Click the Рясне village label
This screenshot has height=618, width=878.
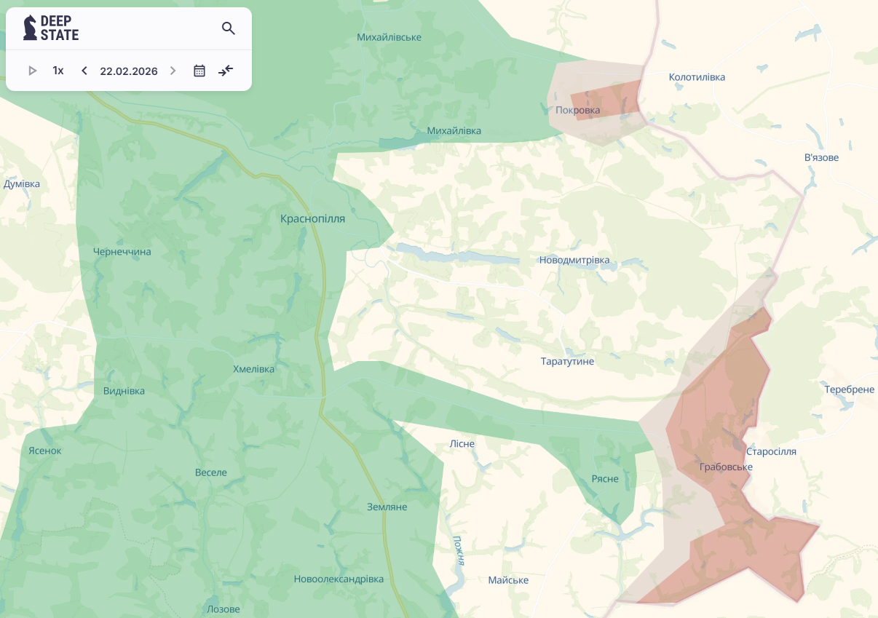click(x=605, y=478)
